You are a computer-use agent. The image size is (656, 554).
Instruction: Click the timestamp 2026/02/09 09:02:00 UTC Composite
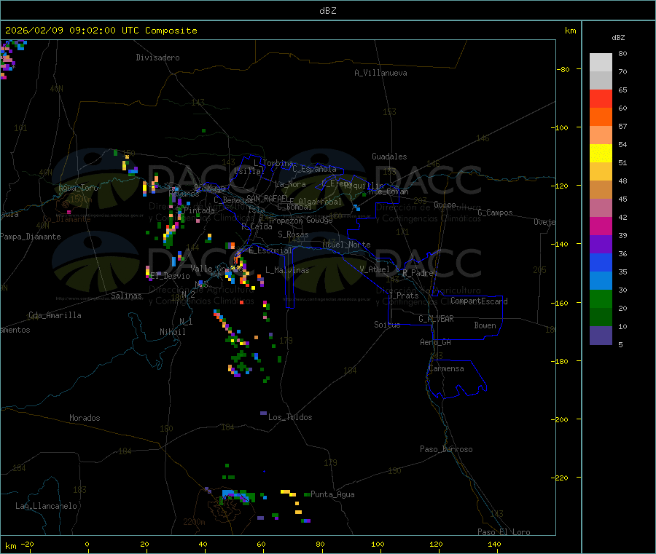pyautogui.click(x=101, y=31)
